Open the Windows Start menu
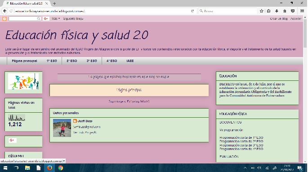The height and width of the screenshot is (172, 308). coord(5,168)
